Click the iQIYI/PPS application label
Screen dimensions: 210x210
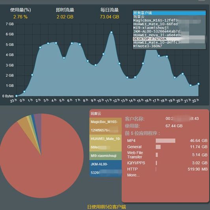[x=136, y=163]
